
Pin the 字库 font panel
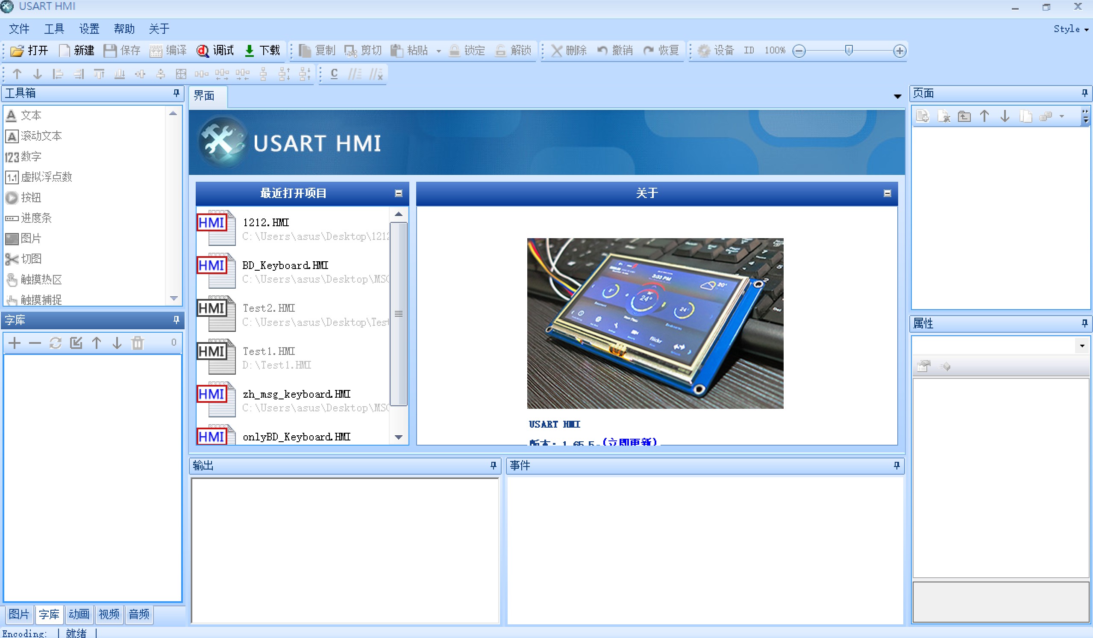click(x=176, y=320)
